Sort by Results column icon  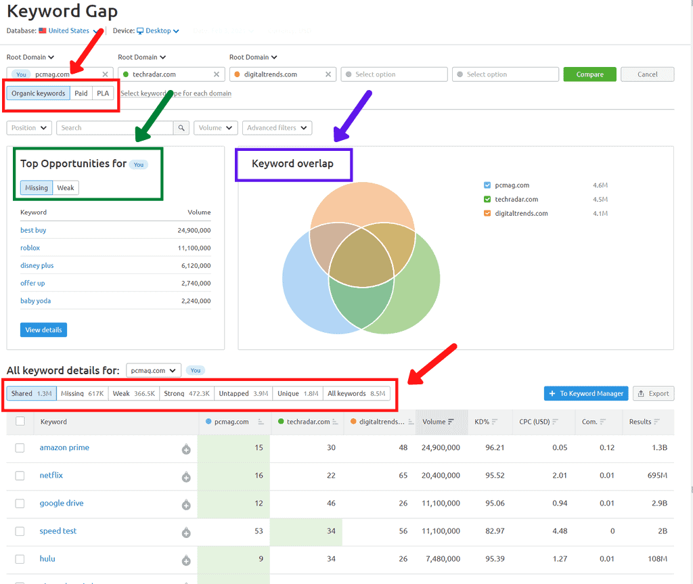click(656, 422)
